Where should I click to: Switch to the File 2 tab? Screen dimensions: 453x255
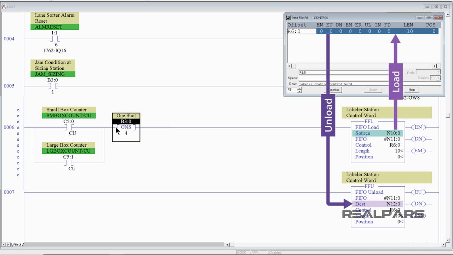[17, 244]
